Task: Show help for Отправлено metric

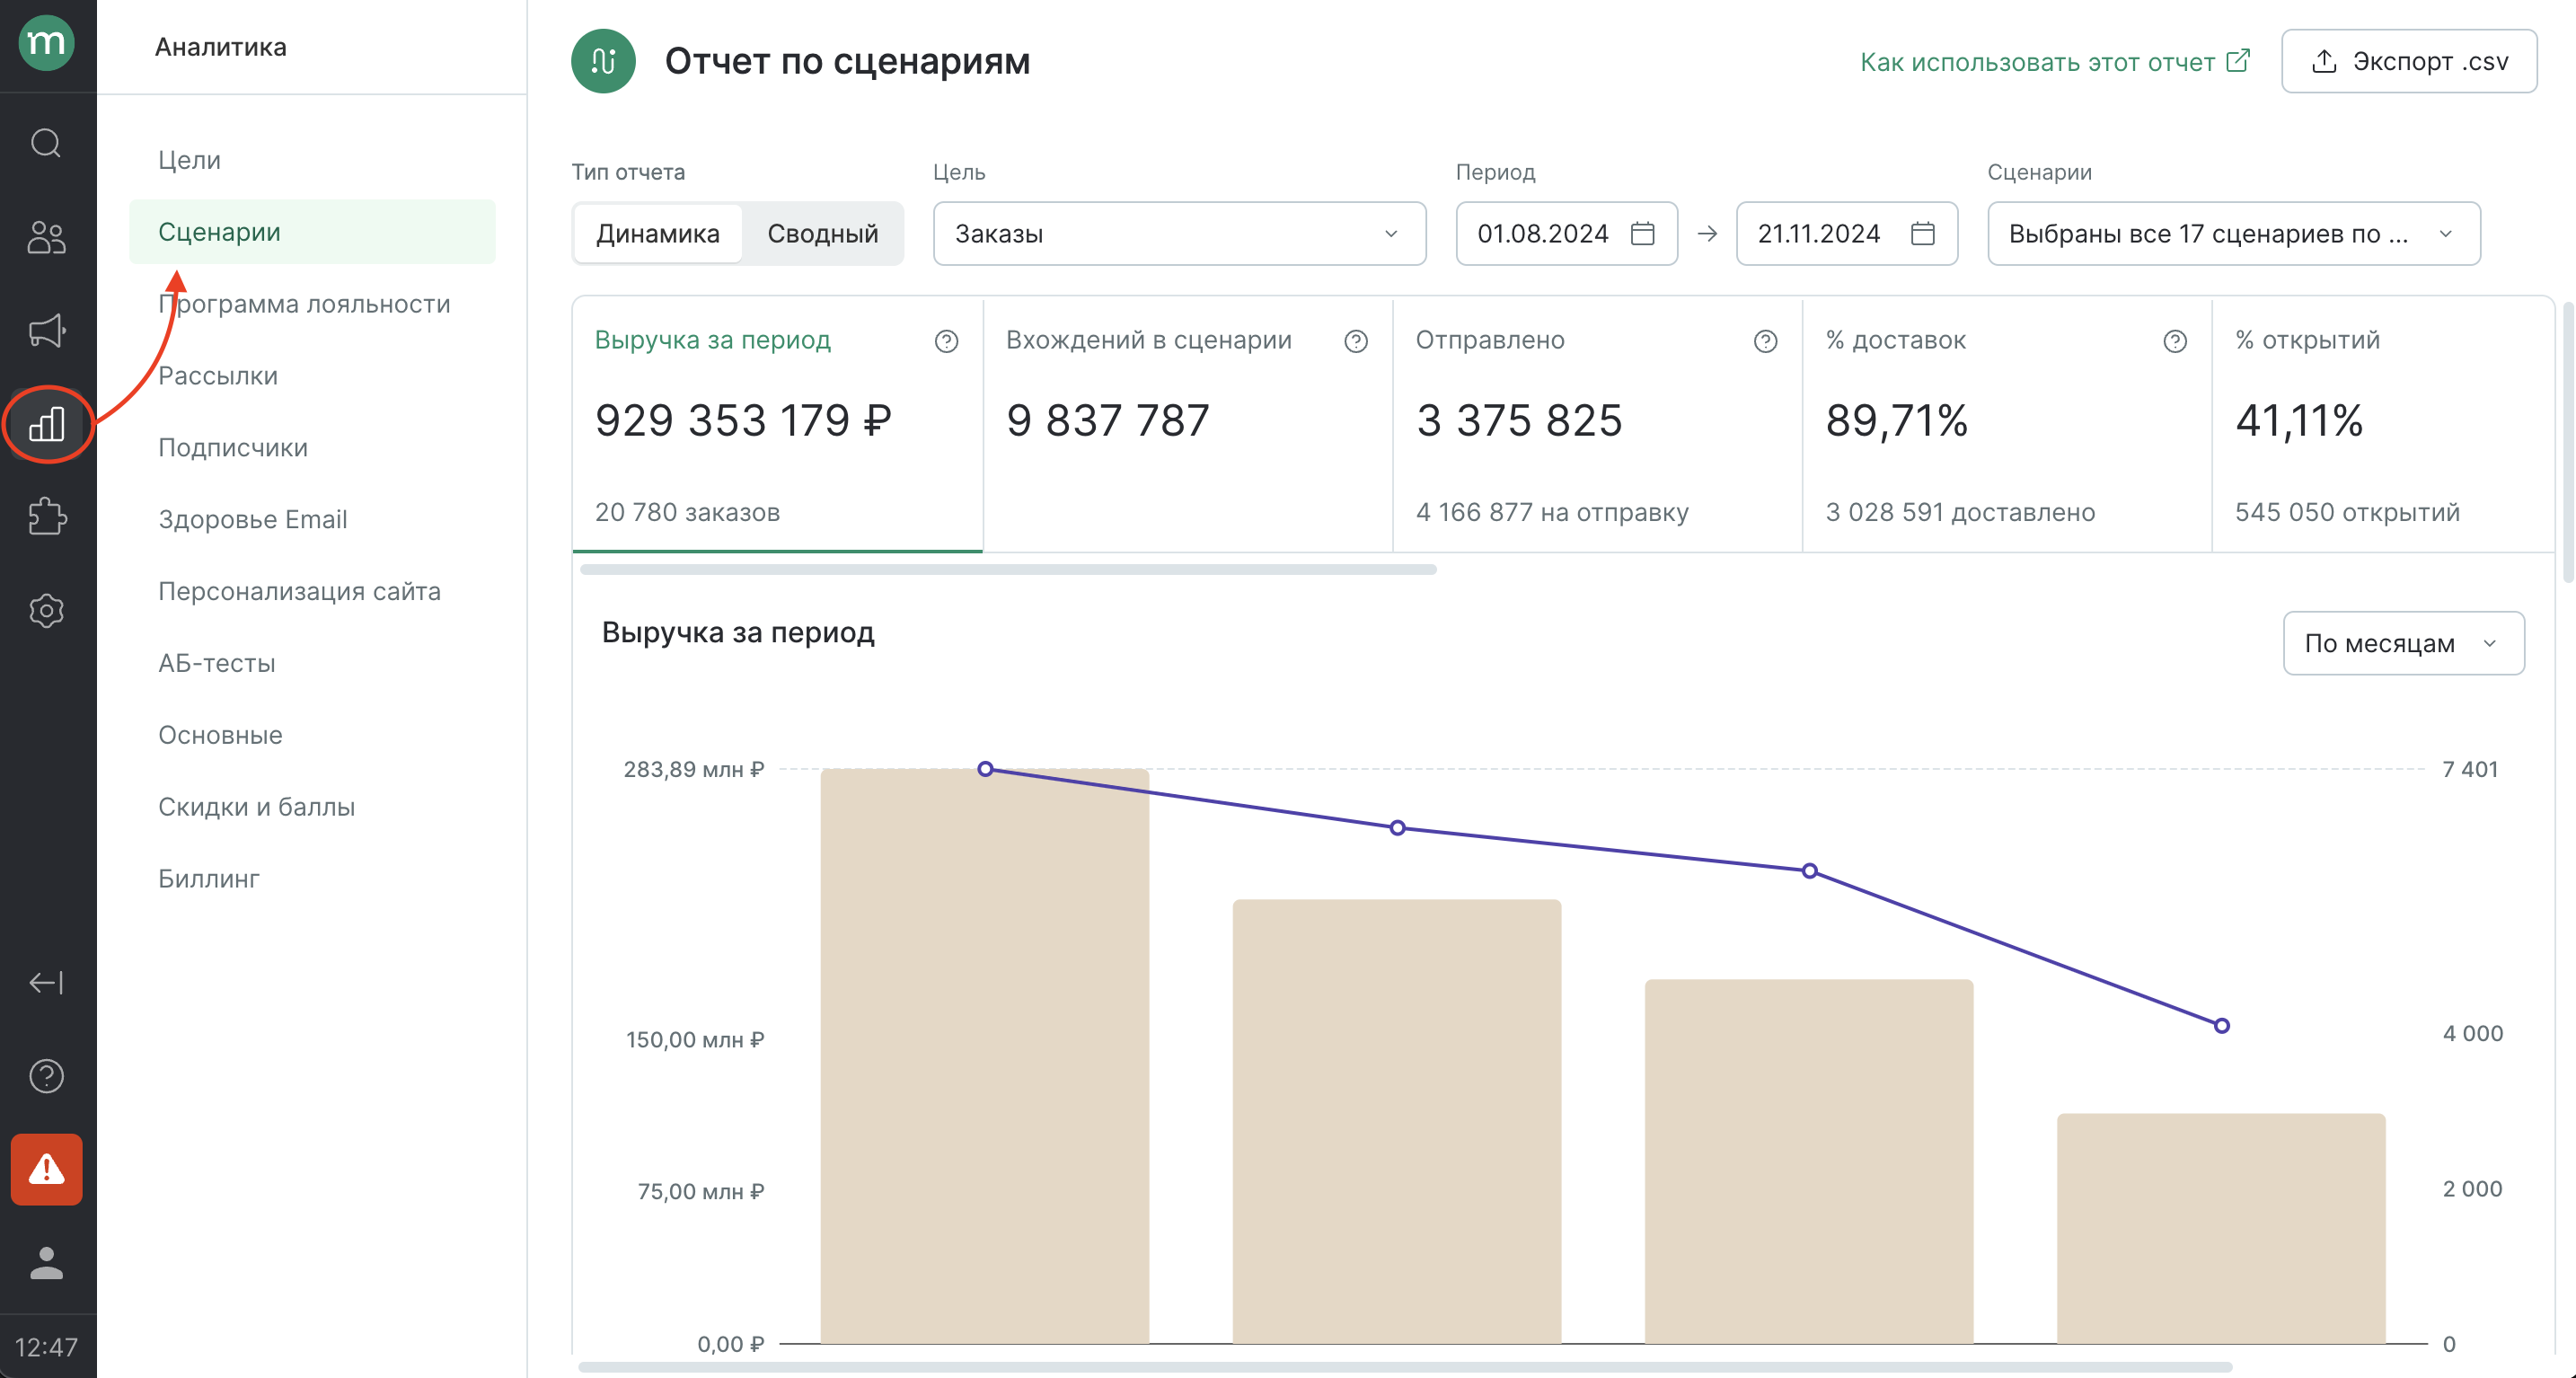Action: point(1765,341)
